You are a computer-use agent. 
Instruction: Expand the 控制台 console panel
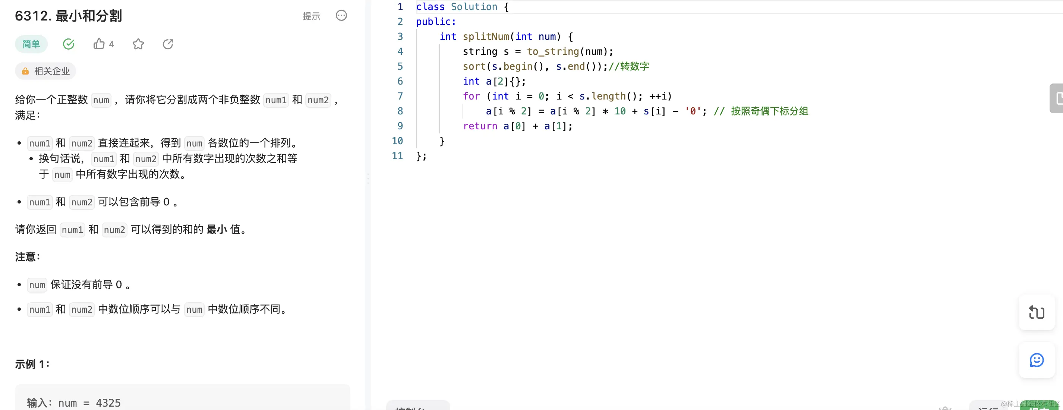click(x=417, y=406)
